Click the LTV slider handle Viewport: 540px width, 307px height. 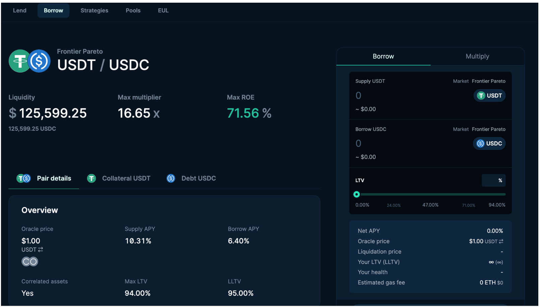(356, 194)
